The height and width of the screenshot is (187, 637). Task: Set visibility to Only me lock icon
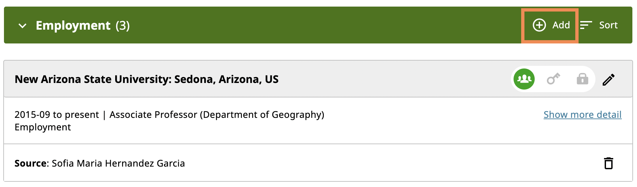coord(583,79)
